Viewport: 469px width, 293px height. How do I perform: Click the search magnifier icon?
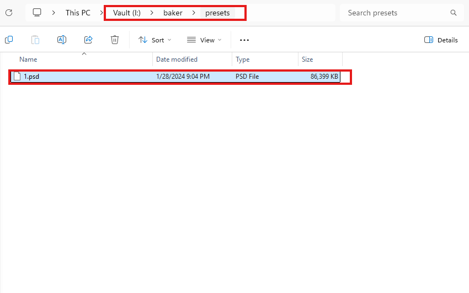(454, 13)
